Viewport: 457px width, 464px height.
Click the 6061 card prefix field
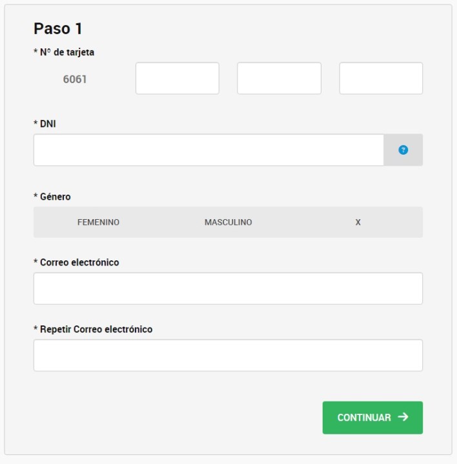(75, 80)
